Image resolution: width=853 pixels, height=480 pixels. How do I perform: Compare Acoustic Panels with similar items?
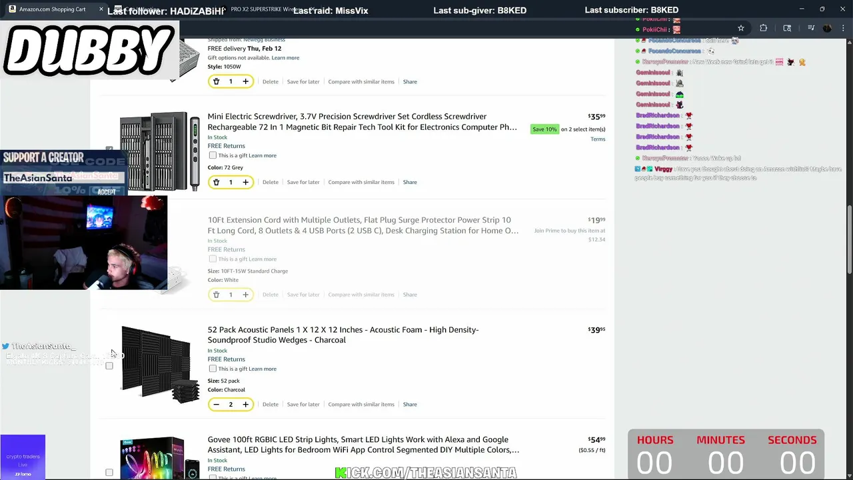(361, 404)
